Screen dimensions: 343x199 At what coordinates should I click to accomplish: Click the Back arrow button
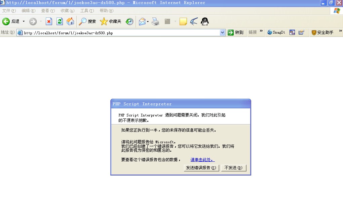click(6, 21)
